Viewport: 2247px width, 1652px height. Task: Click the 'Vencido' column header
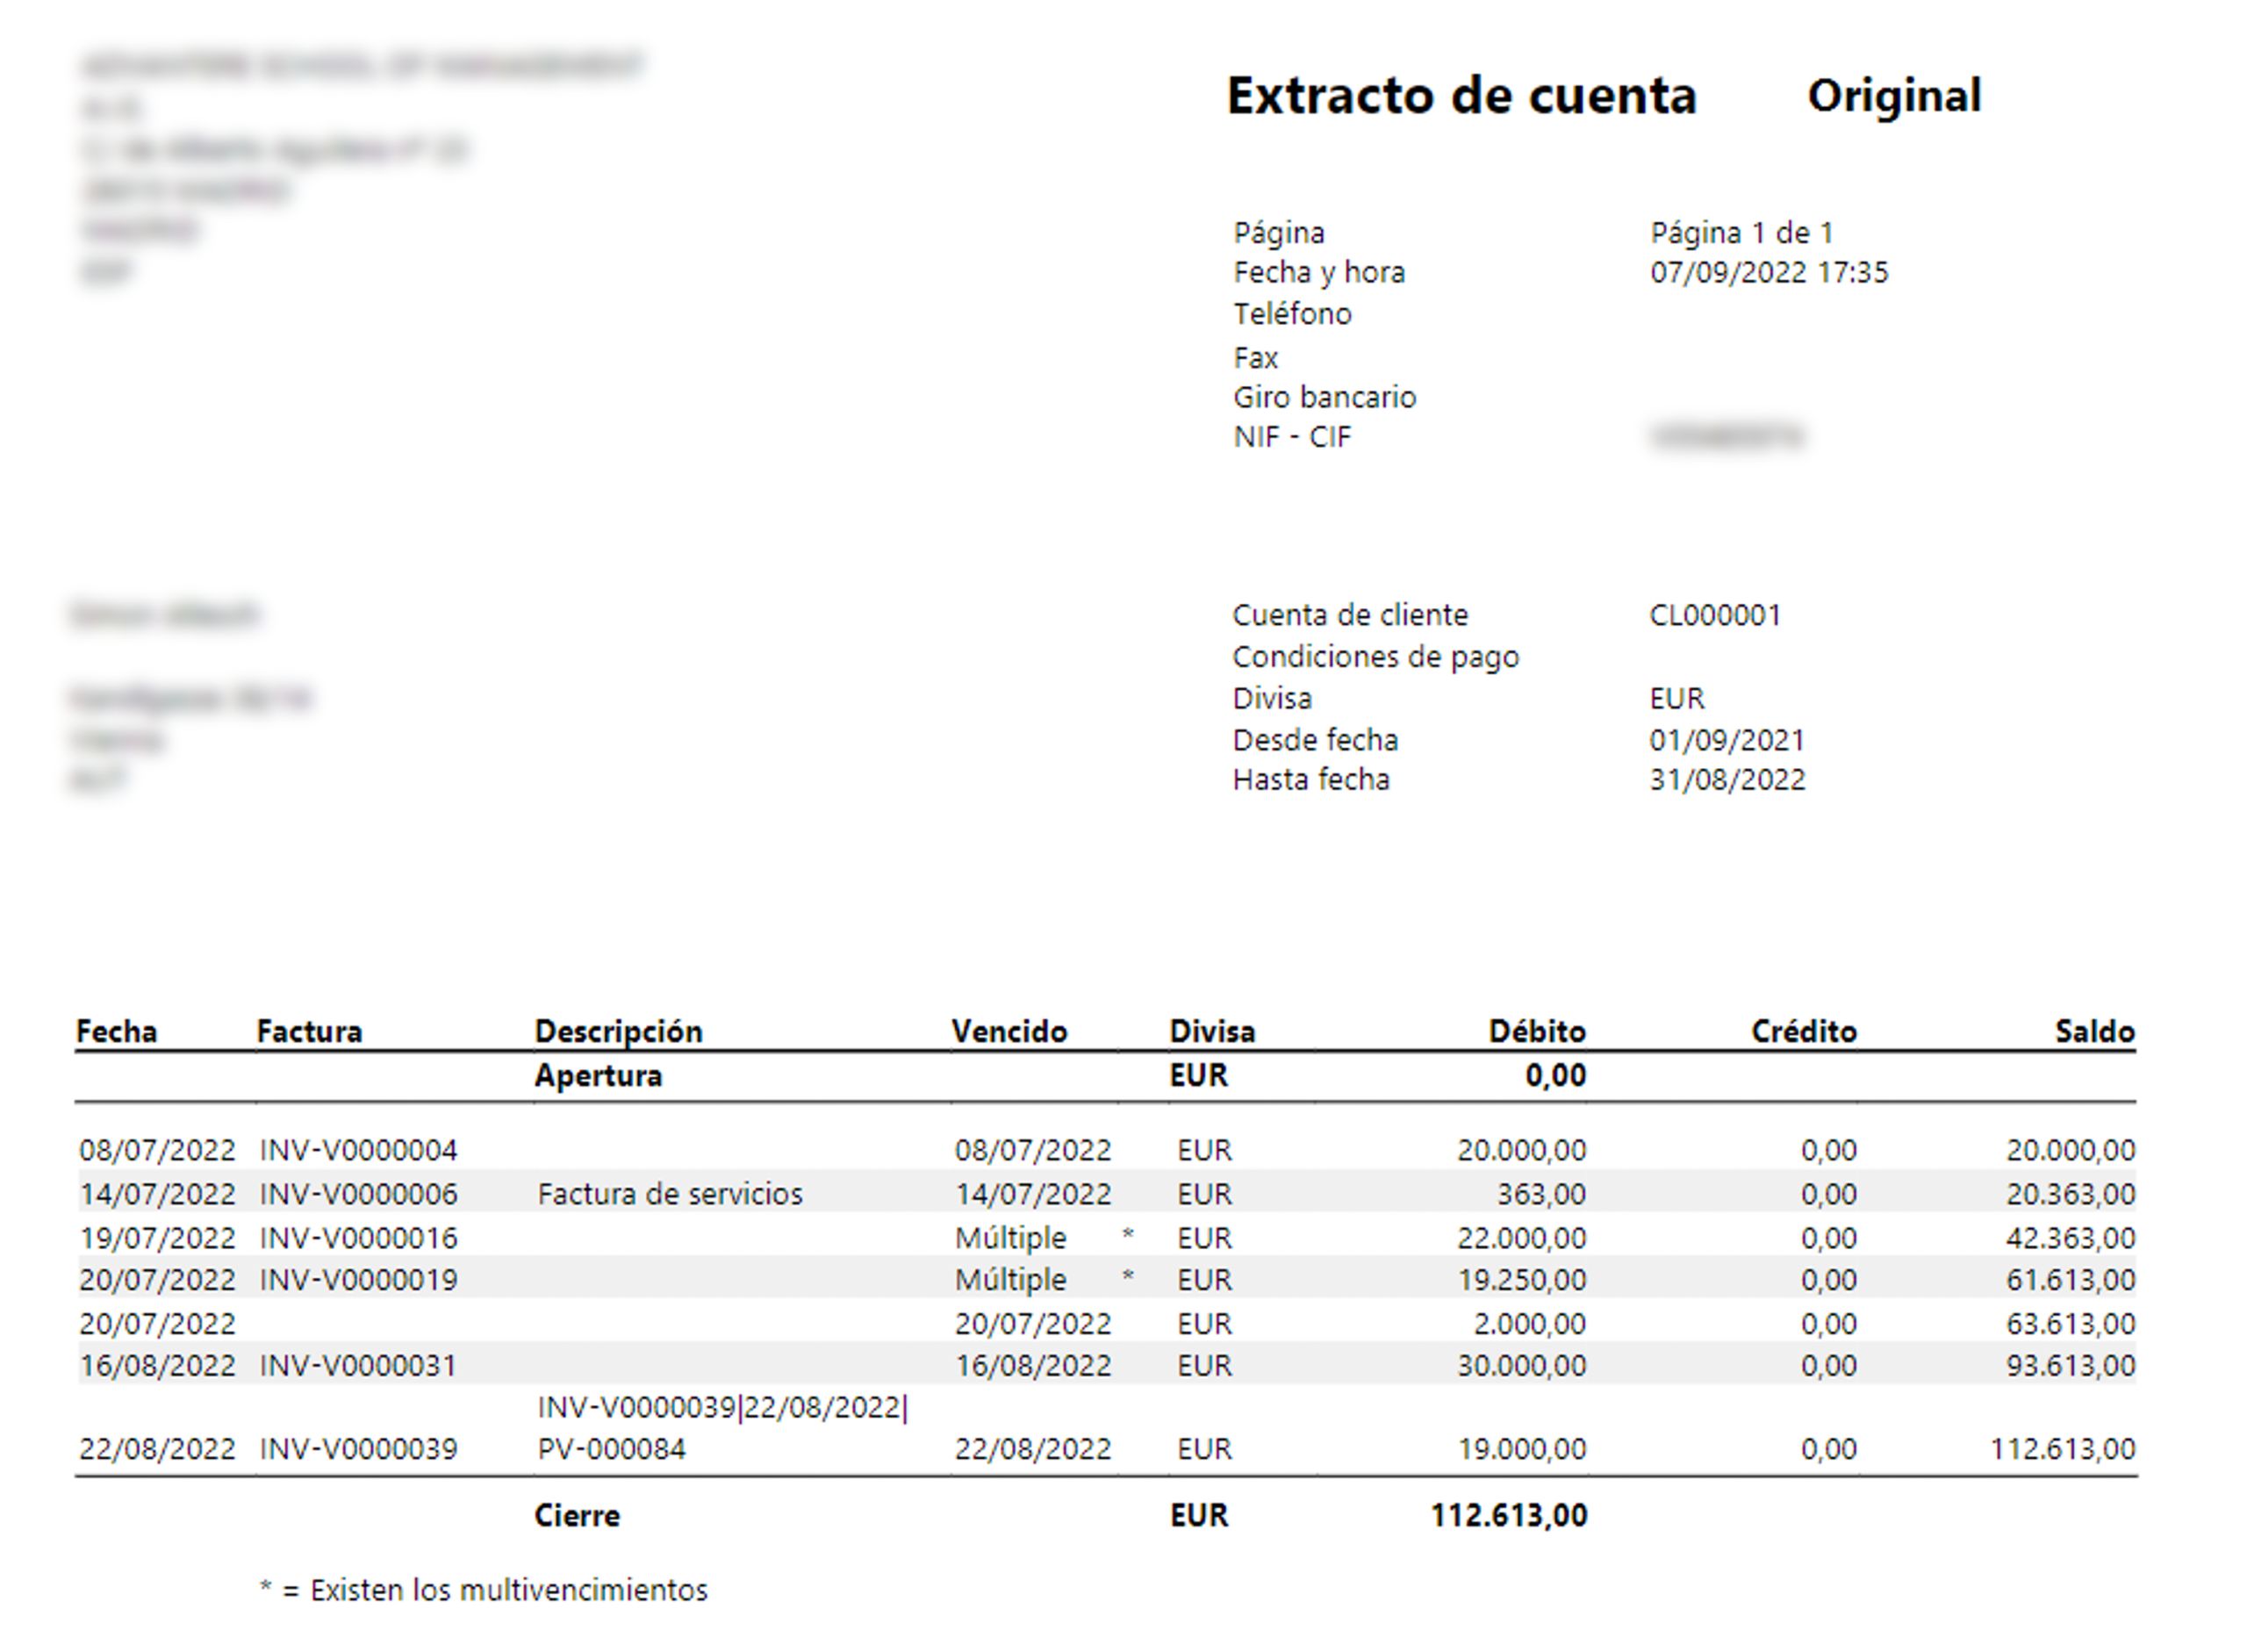[1009, 1031]
